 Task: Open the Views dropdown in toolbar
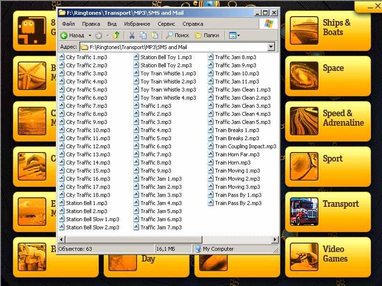point(234,35)
